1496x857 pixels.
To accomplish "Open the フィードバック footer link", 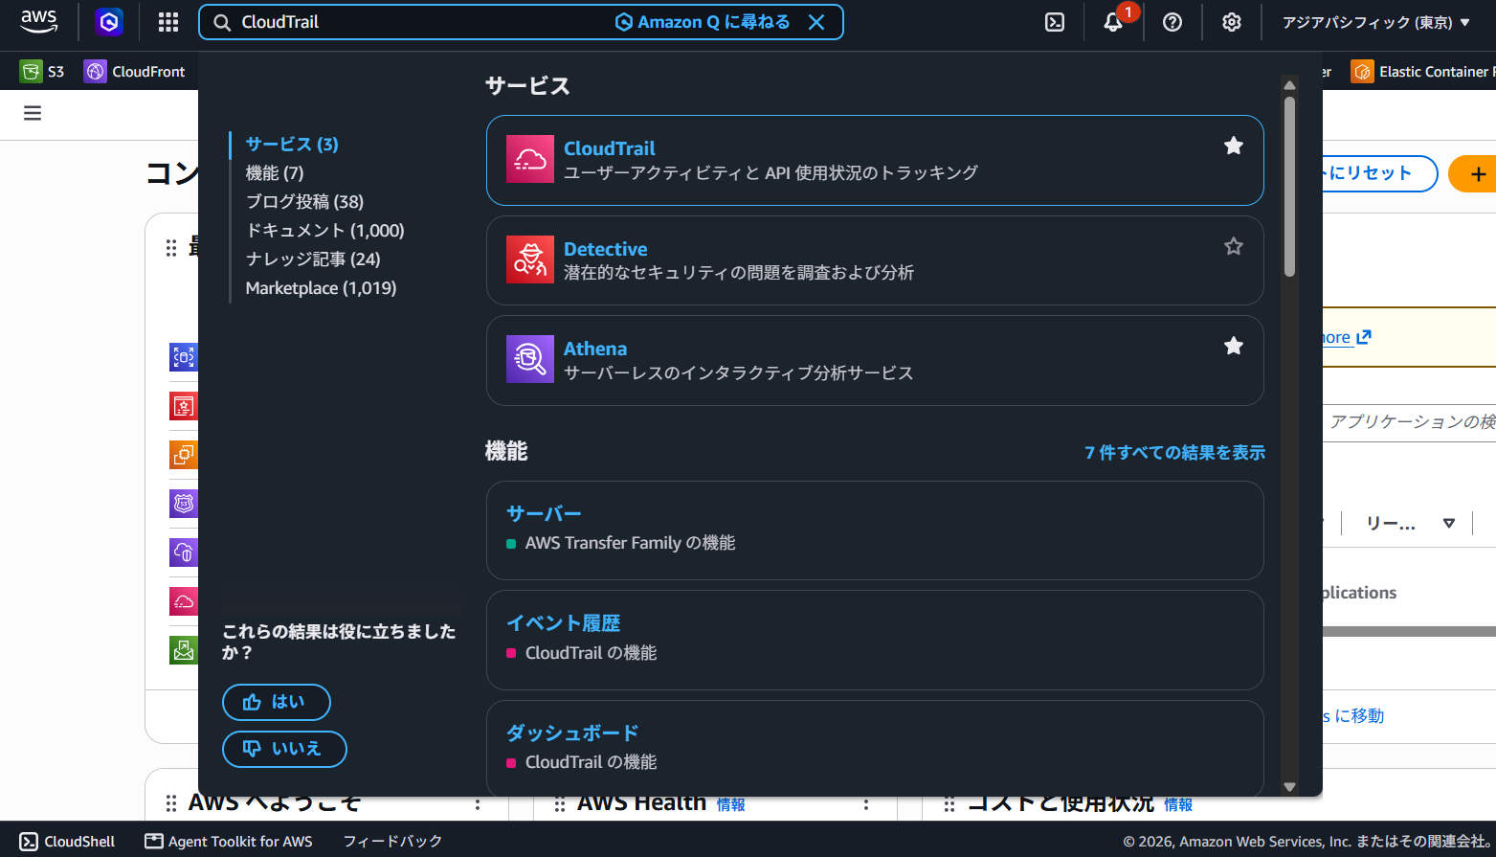I will 392,841.
